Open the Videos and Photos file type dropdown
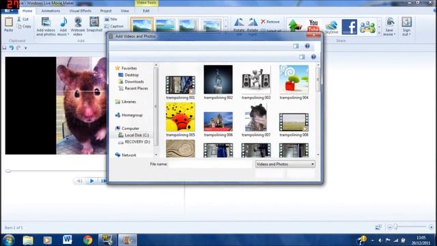This screenshot has width=437, height=246. click(285, 164)
